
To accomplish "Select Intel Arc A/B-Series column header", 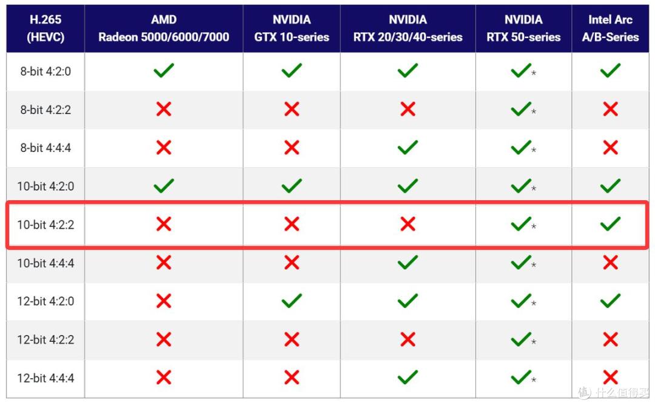I will click(610, 28).
